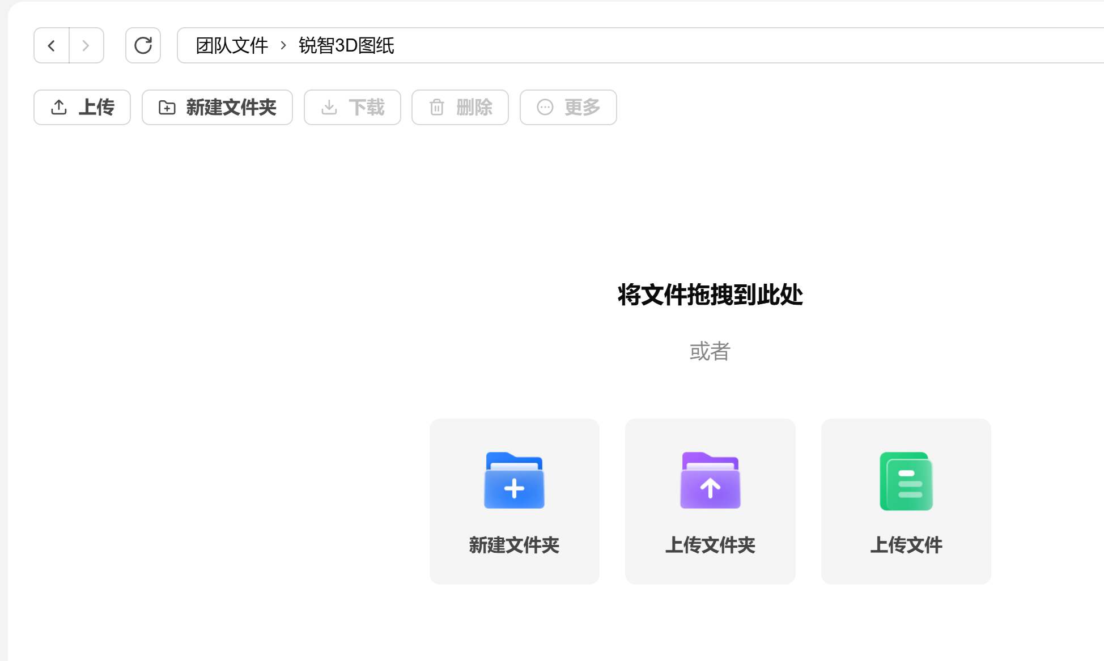Click the 新建文件夹 toolbar button
1104x661 pixels.
217,107
